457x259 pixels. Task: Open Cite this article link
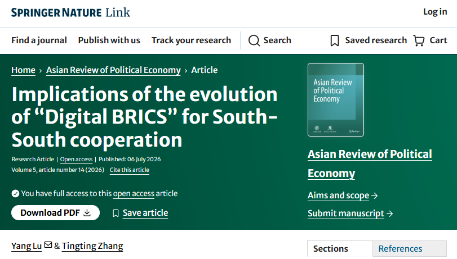(130, 170)
